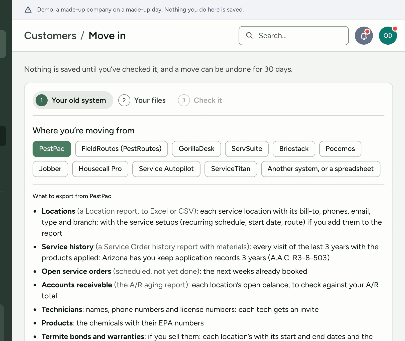Go to the Customers breadcrumb
Image resolution: width=405 pixels, height=341 pixels.
coord(50,36)
